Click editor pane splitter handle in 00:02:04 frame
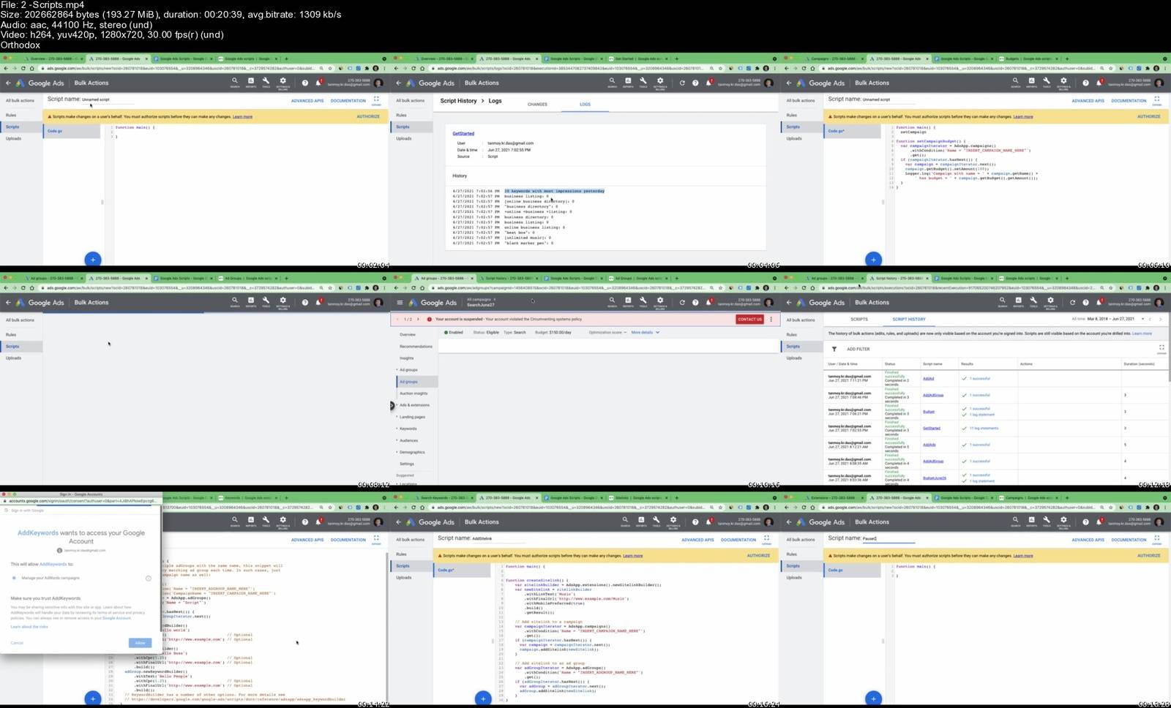Screen dimensions: 1171x708 102,202
